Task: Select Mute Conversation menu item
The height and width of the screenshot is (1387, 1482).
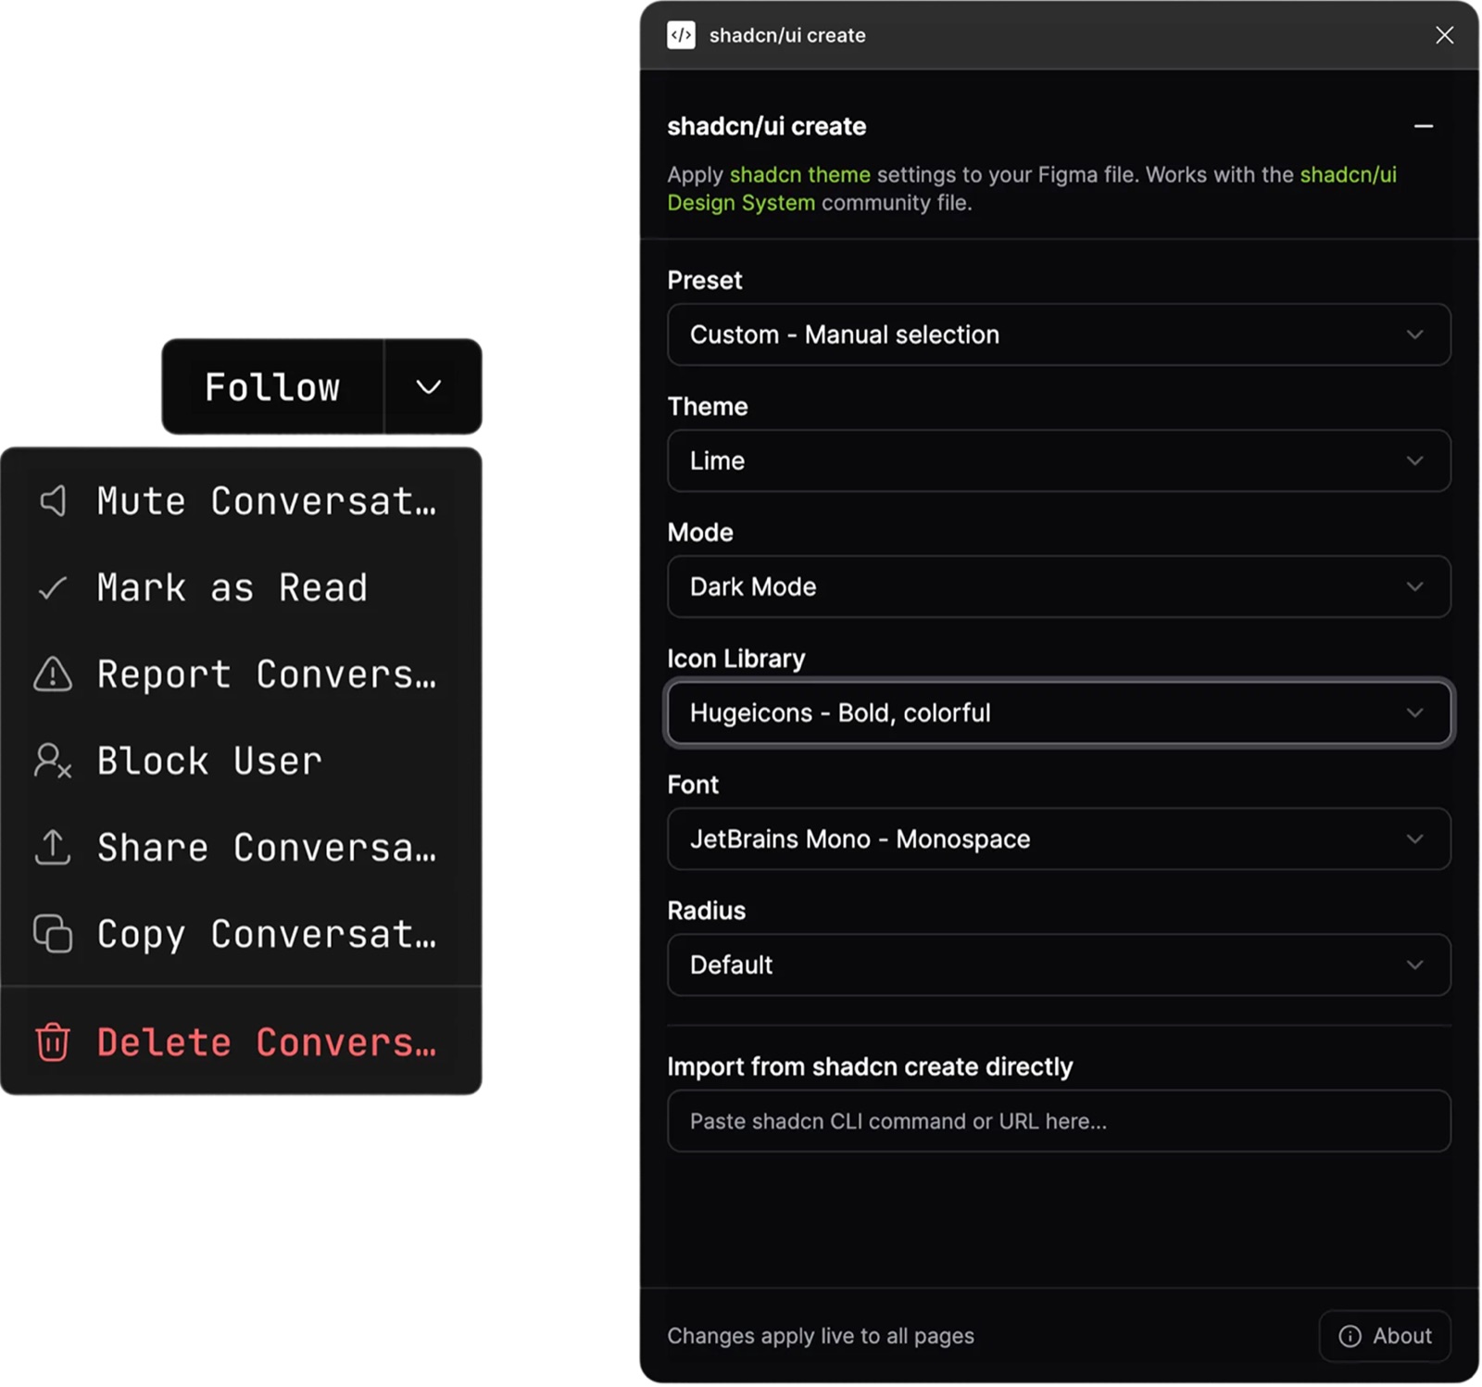Action: pos(241,501)
